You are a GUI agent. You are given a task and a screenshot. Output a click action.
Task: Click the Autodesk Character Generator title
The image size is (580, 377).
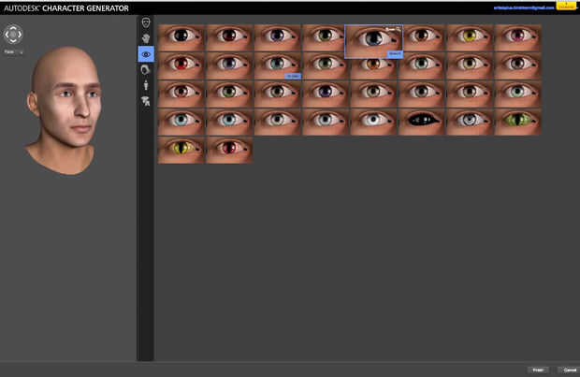66,8
